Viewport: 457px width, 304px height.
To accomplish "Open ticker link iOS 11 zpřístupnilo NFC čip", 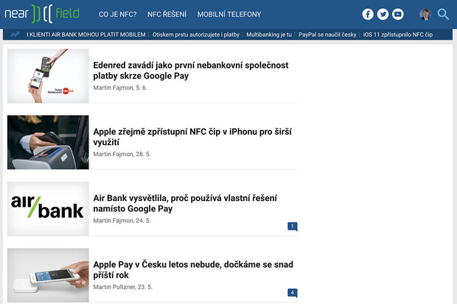I will pyautogui.click(x=398, y=35).
